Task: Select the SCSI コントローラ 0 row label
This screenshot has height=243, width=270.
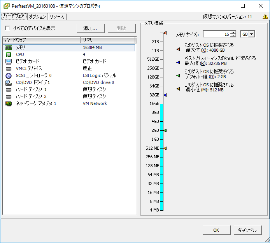Action: (x=33, y=75)
